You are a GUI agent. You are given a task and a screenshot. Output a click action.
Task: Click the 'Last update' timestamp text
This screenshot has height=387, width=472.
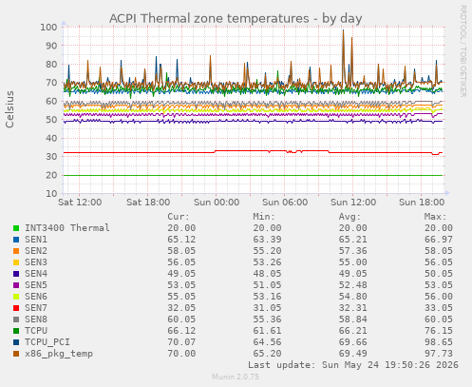[353, 365]
